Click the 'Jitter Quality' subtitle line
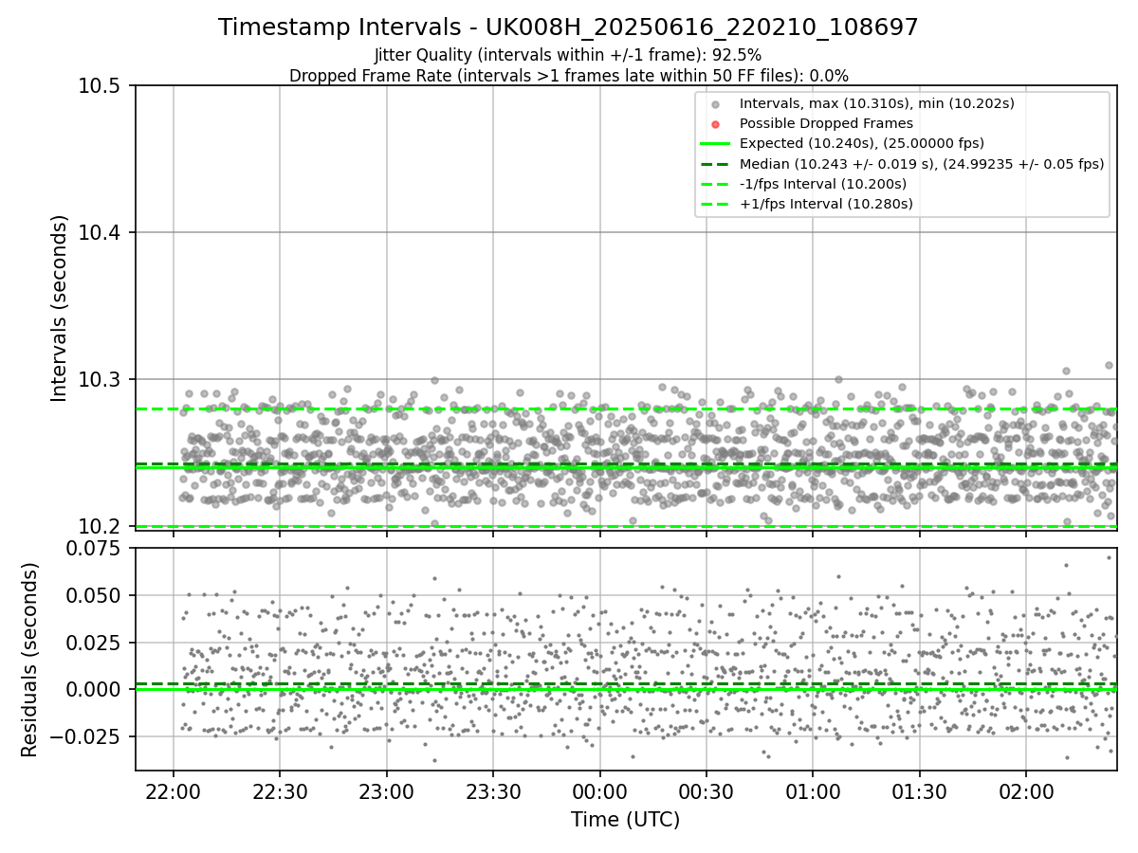This screenshot has width=1138, height=853. pos(568,55)
